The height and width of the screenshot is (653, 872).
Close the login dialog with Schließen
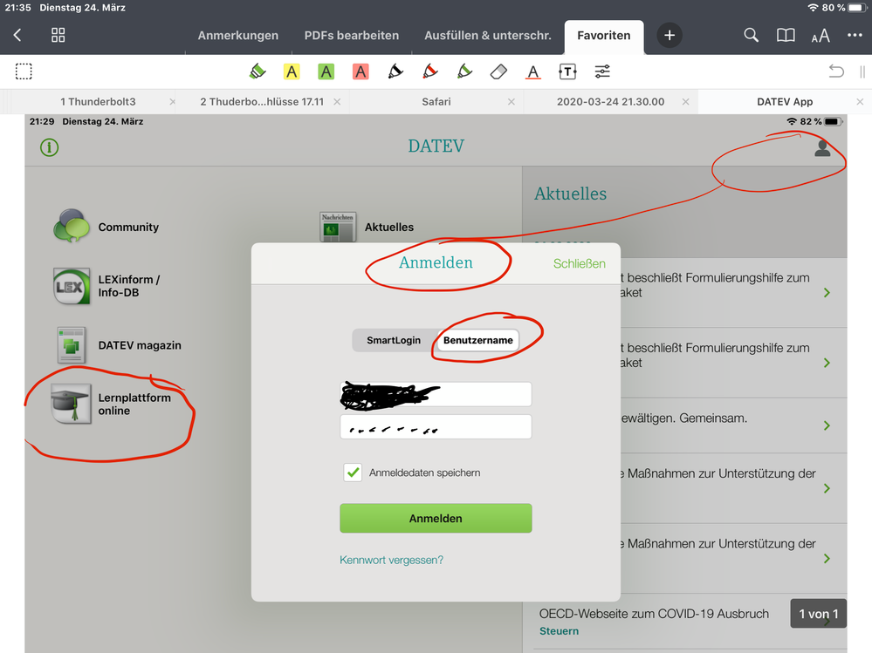point(579,264)
